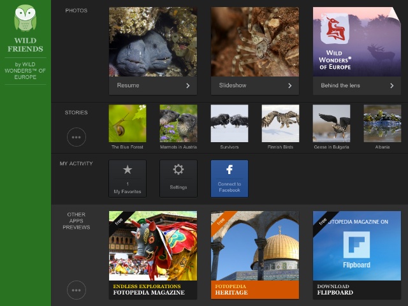Click the Wild Friends title text

click(25, 45)
